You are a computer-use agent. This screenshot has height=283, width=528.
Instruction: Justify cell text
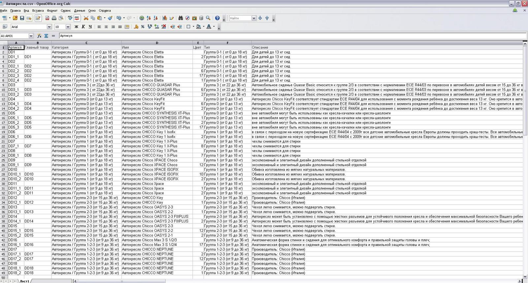pyautogui.click(x=120, y=27)
